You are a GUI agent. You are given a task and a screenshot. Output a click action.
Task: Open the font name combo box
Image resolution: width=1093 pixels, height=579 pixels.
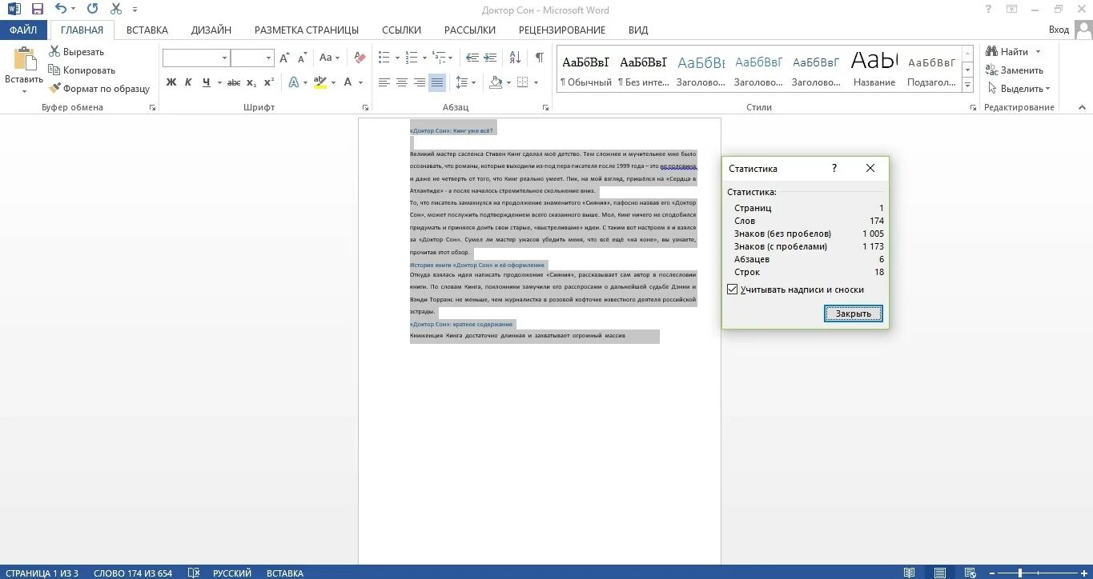click(196, 58)
